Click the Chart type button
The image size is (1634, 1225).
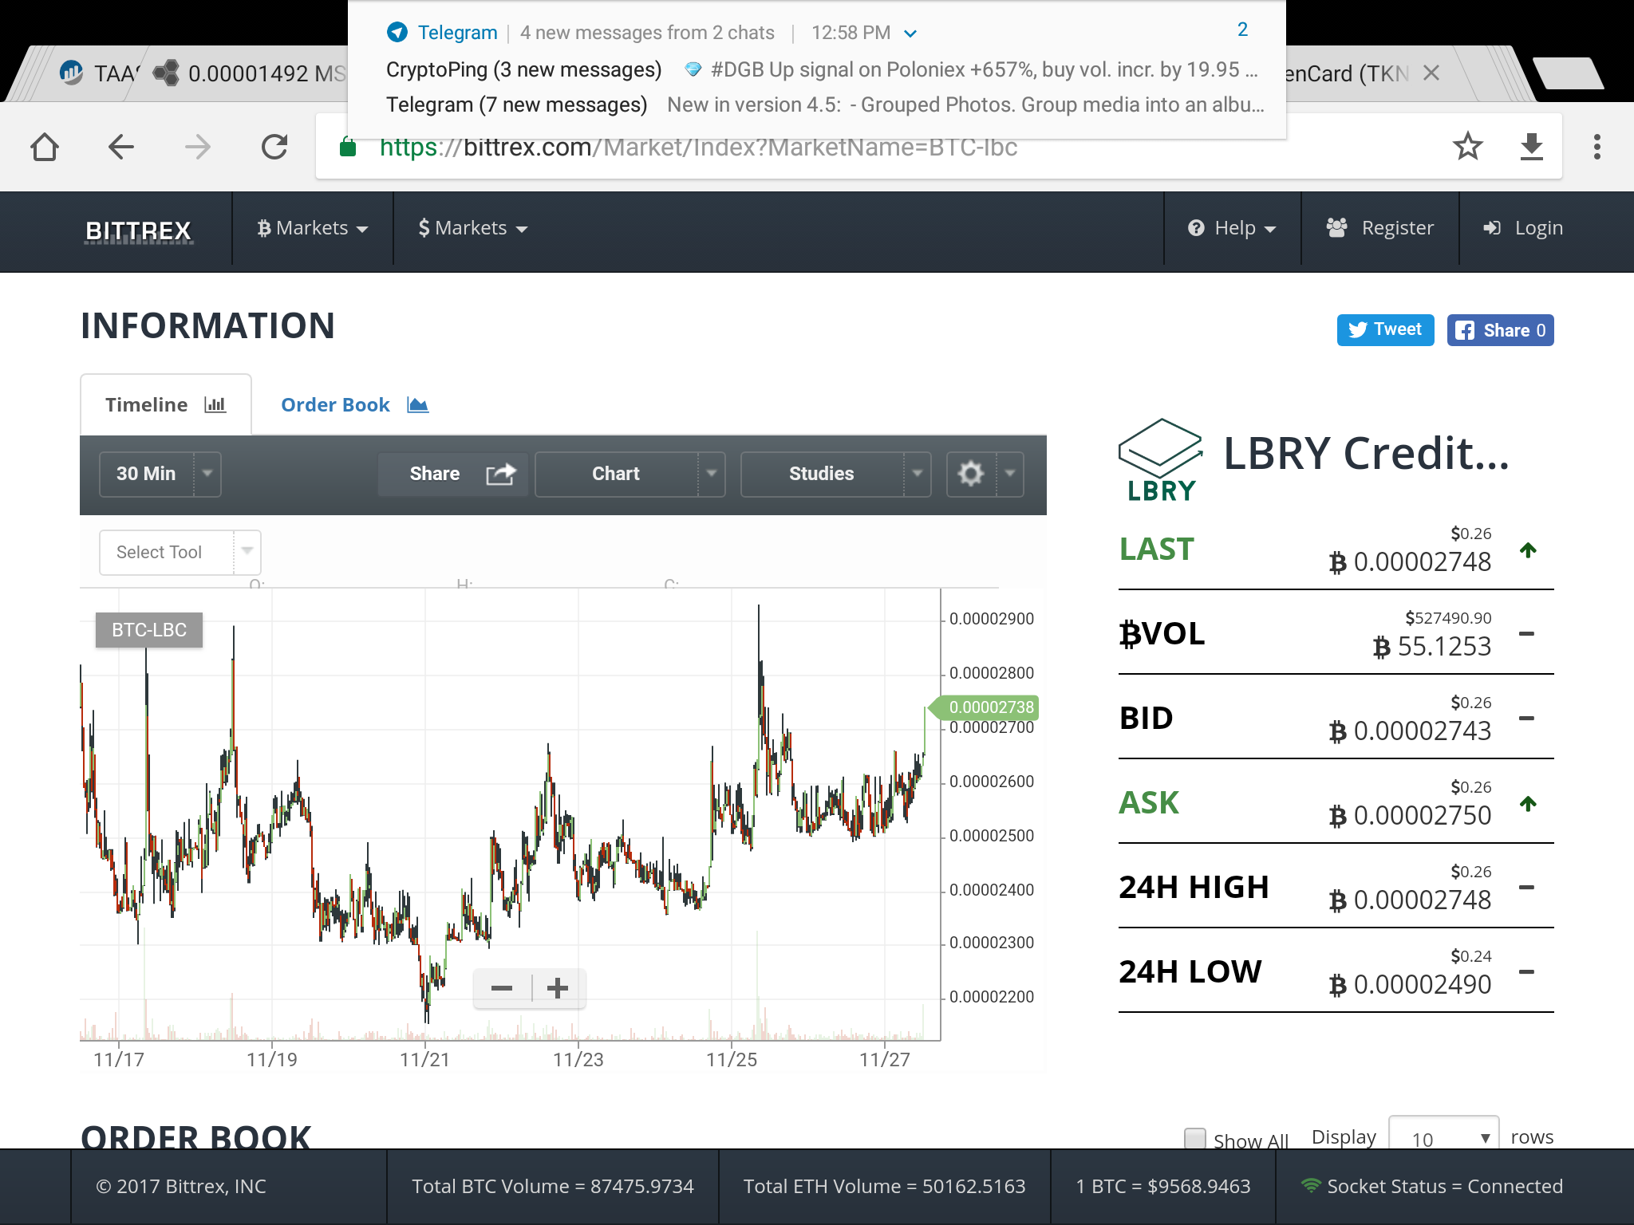click(616, 474)
